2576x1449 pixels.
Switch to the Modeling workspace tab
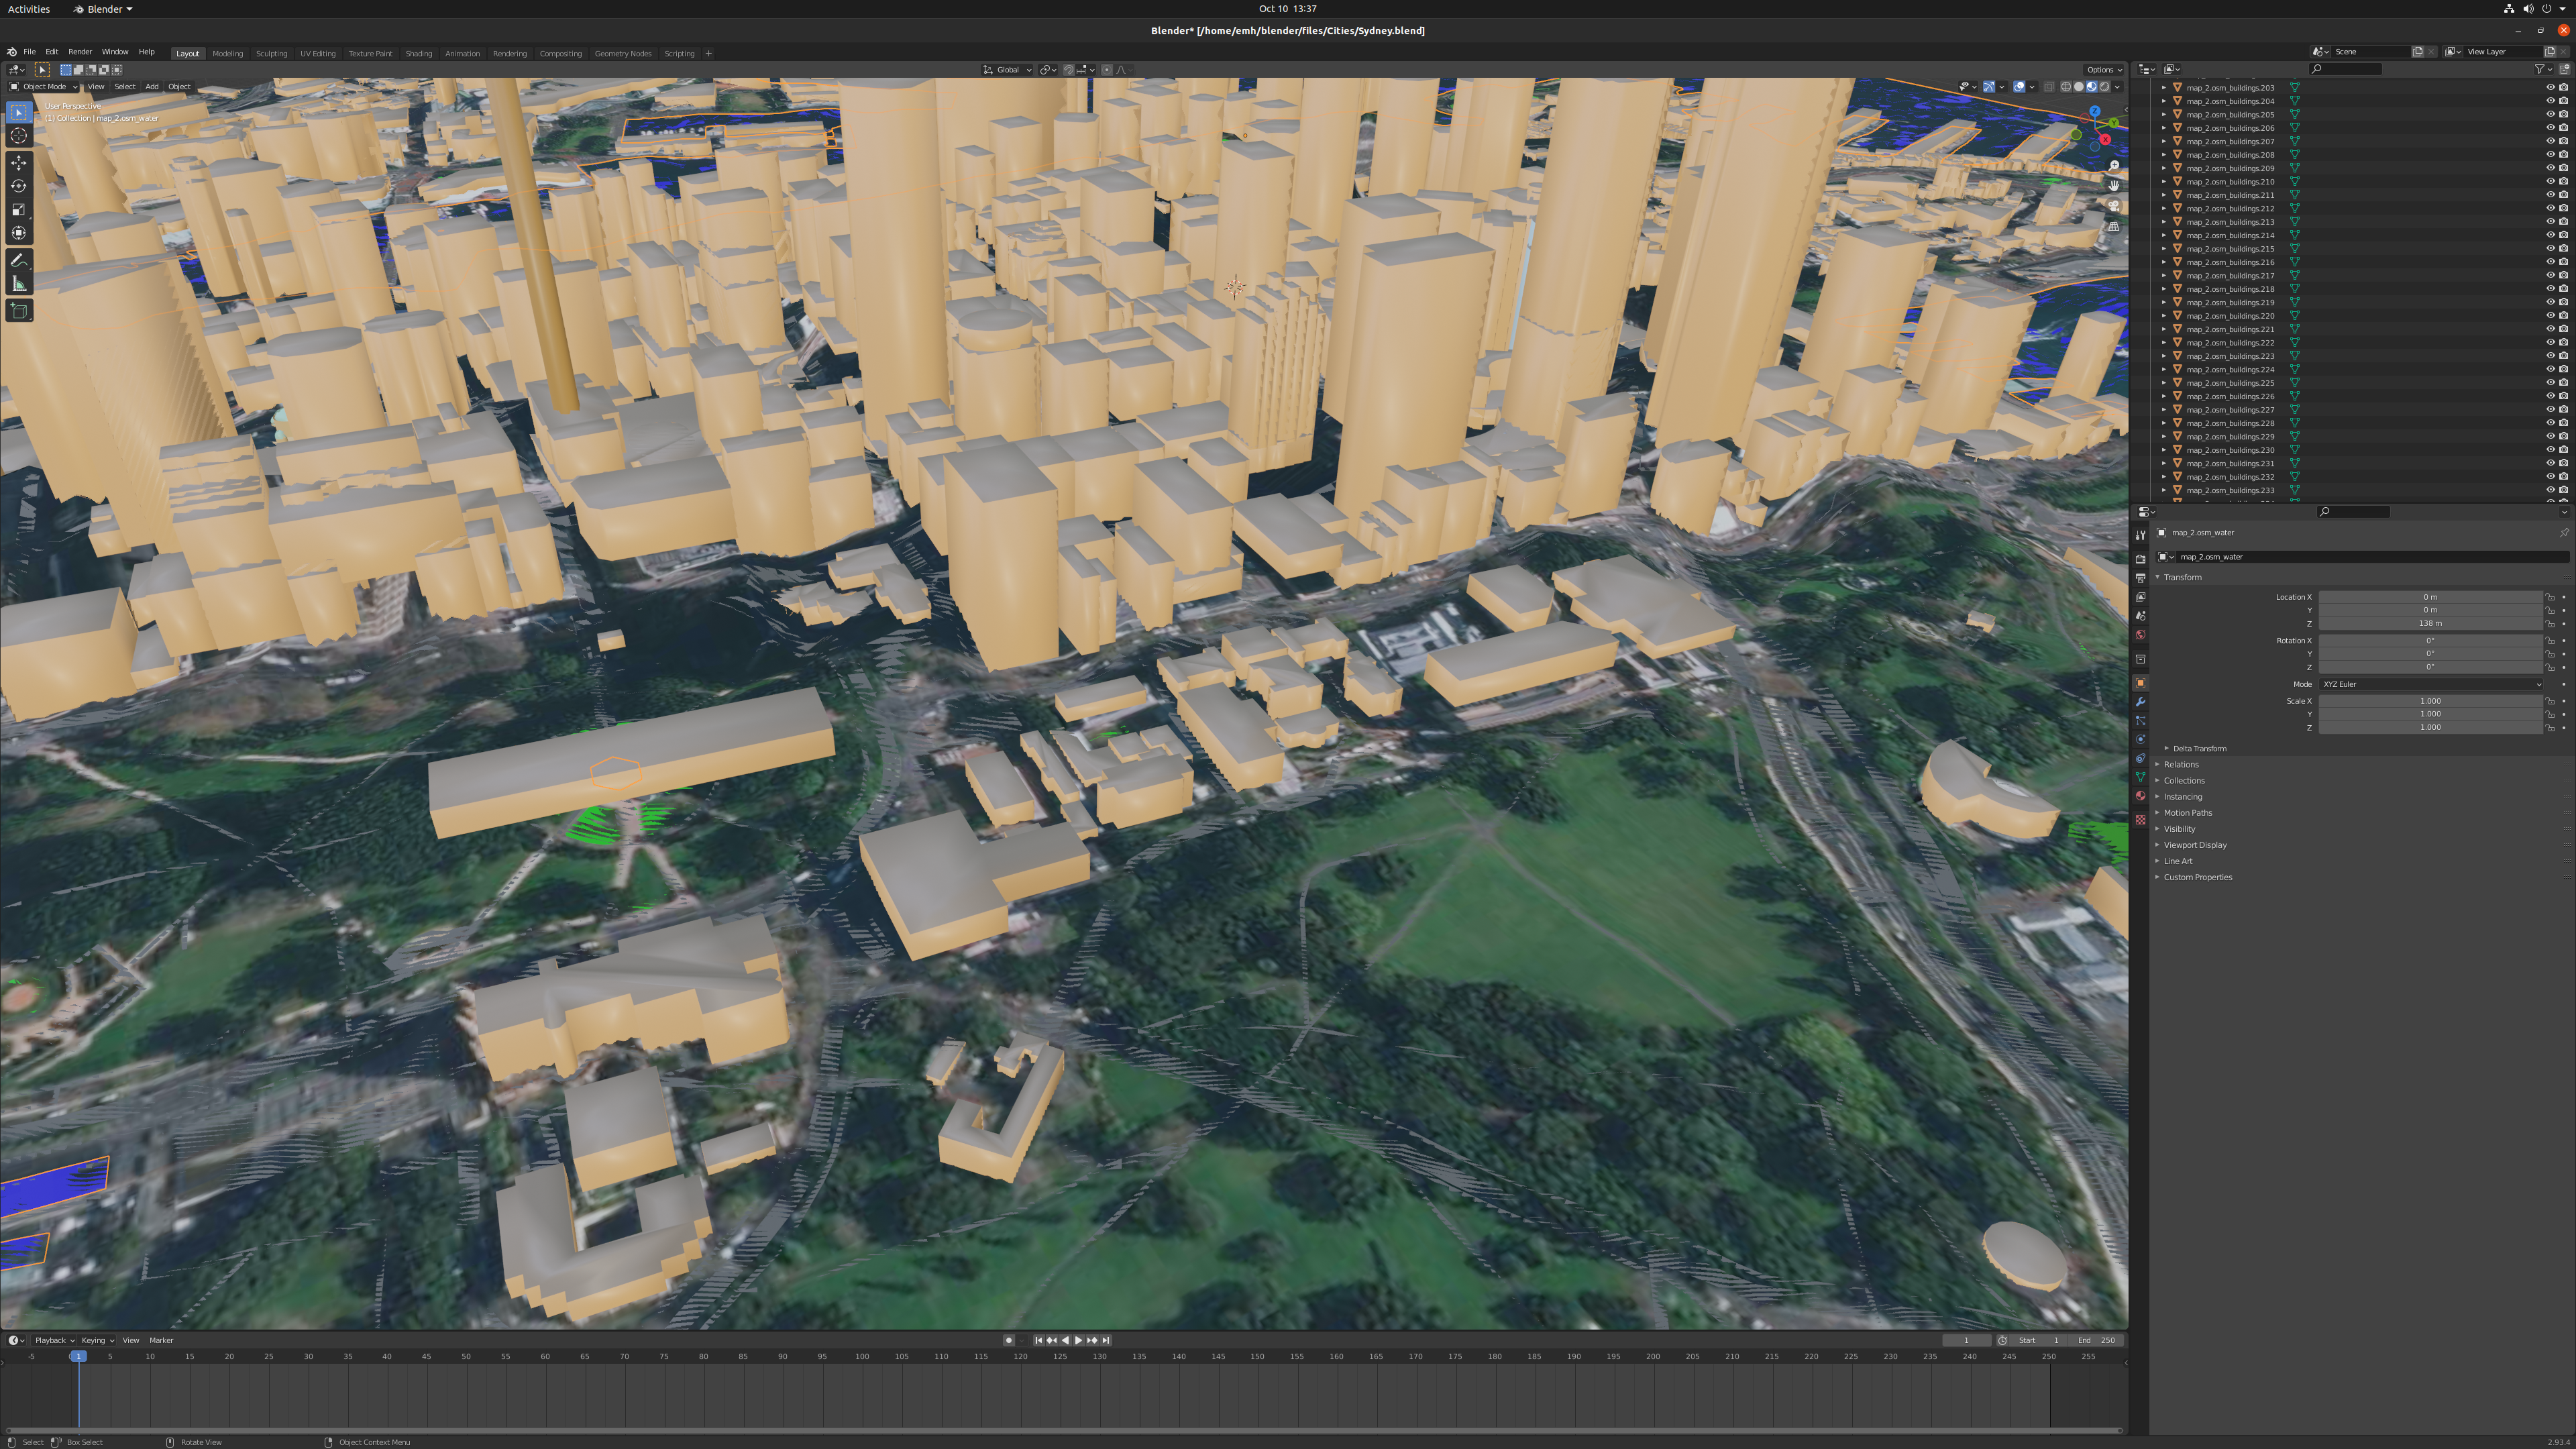point(227,53)
